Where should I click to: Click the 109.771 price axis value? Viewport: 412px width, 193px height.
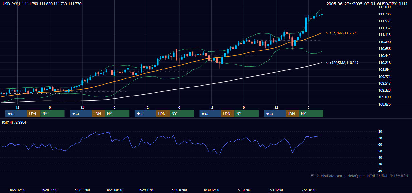tap(385, 77)
